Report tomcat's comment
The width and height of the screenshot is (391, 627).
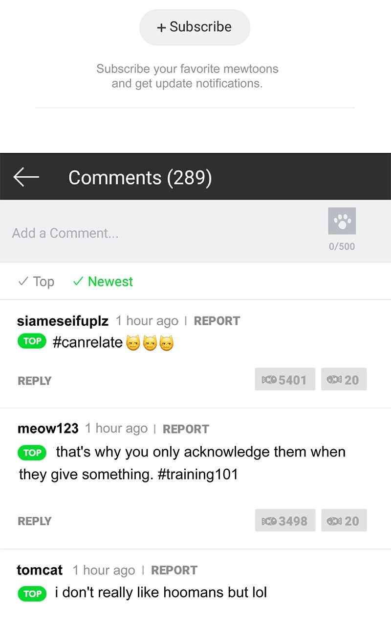(174, 570)
